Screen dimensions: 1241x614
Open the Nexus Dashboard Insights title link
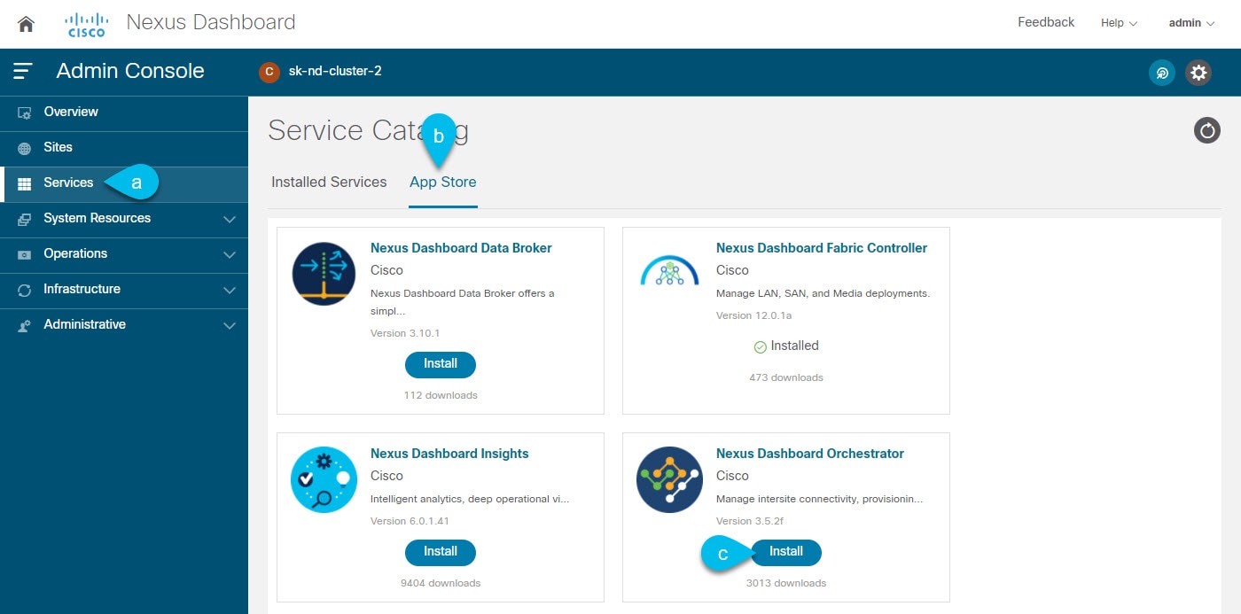coord(449,454)
